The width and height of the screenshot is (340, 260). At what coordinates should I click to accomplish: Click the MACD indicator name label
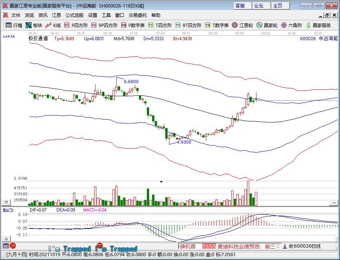(x=8, y=210)
